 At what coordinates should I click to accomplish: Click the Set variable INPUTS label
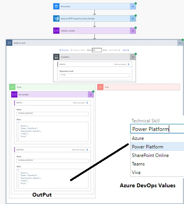tap(19, 103)
